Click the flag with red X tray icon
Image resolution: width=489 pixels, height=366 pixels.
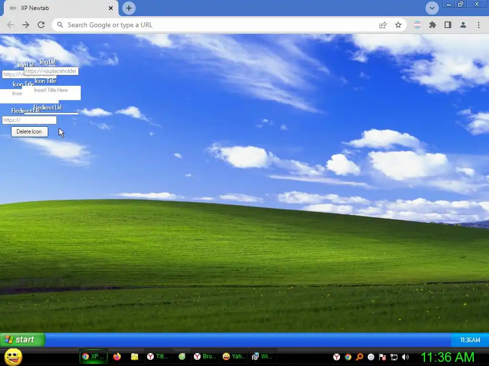383,357
